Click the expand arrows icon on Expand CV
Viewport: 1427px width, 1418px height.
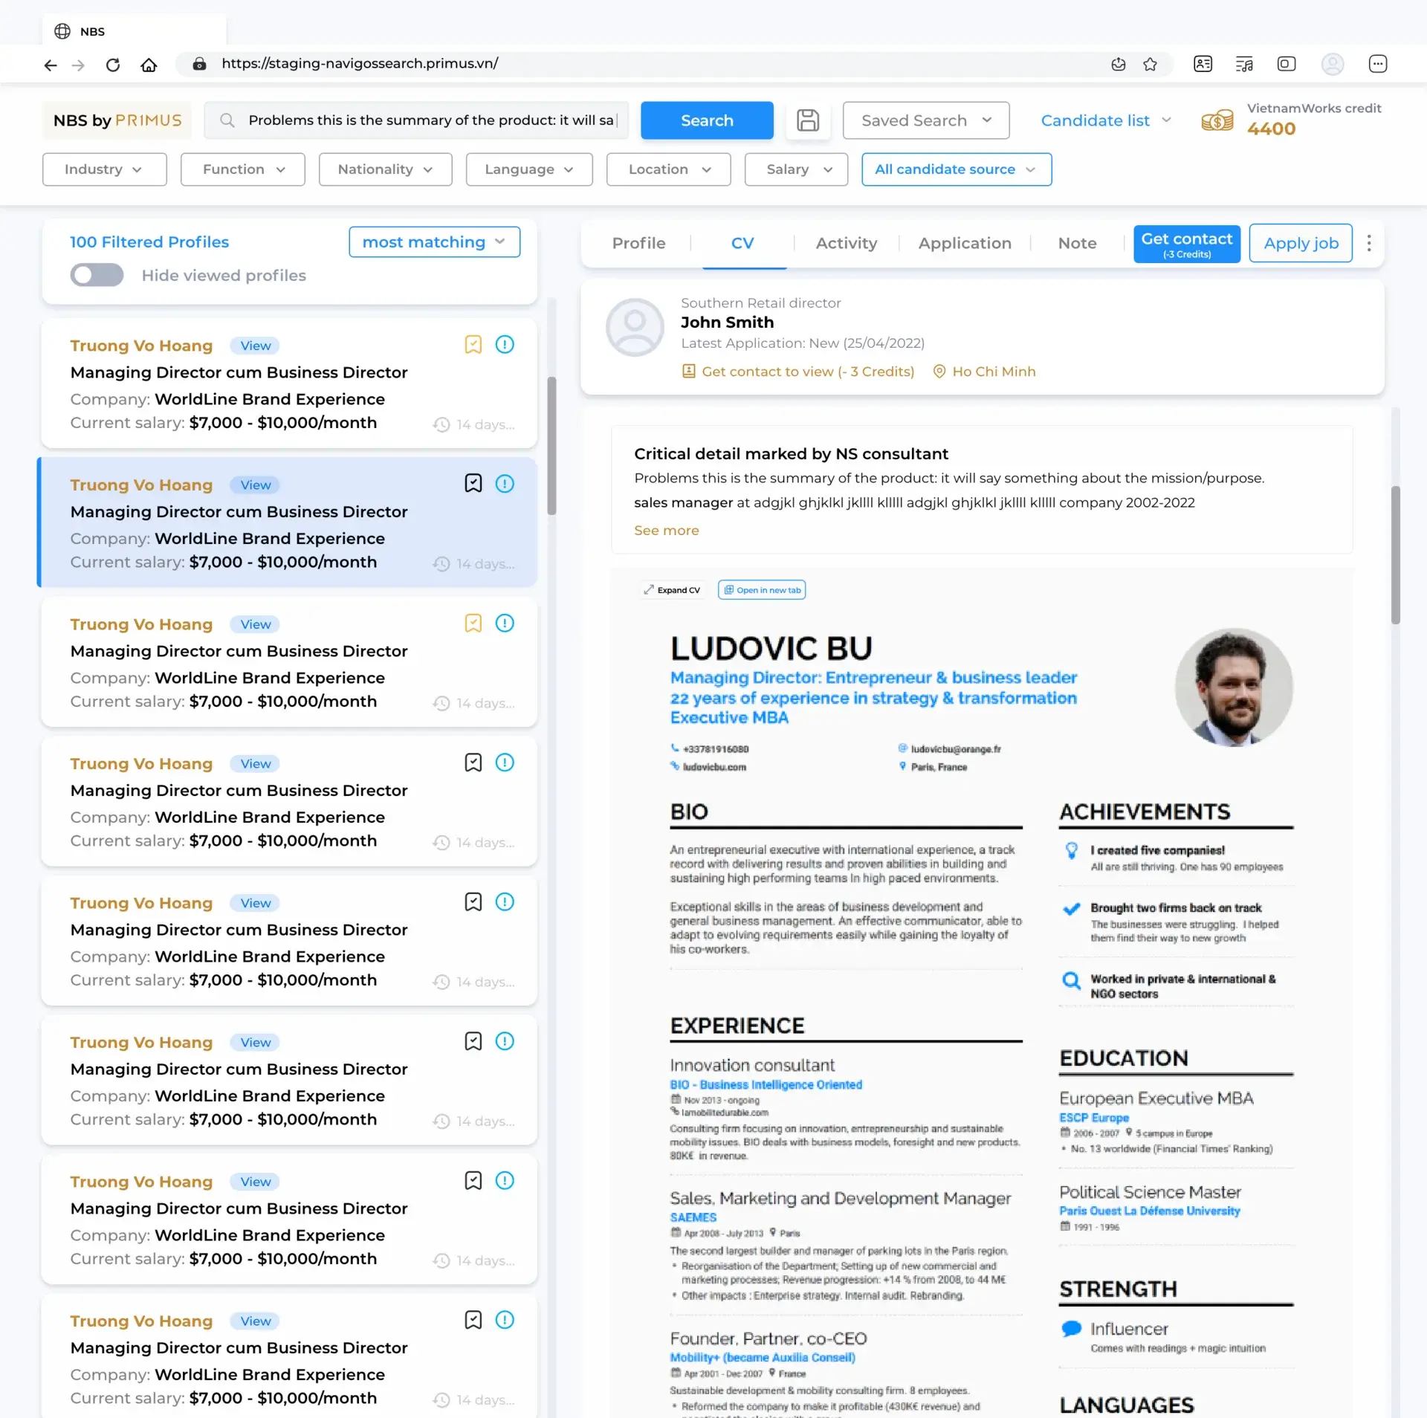649,590
